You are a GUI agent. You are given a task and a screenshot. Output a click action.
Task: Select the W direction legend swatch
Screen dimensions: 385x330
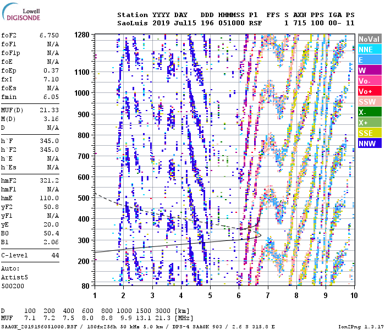(x=370, y=70)
